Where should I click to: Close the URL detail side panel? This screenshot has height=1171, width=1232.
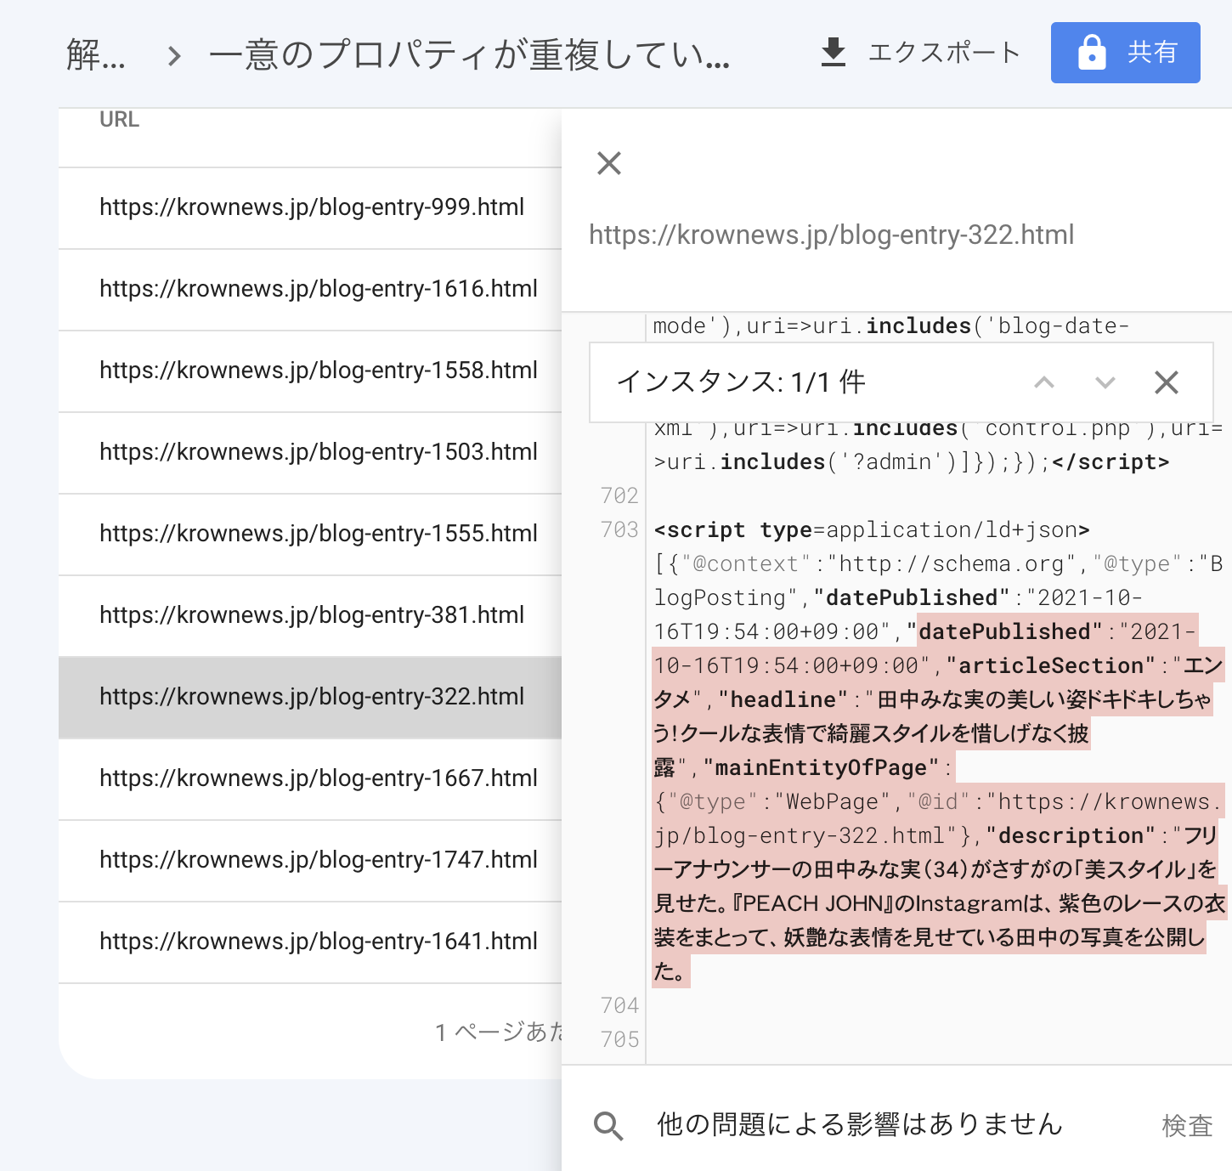[x=609, y=163]
